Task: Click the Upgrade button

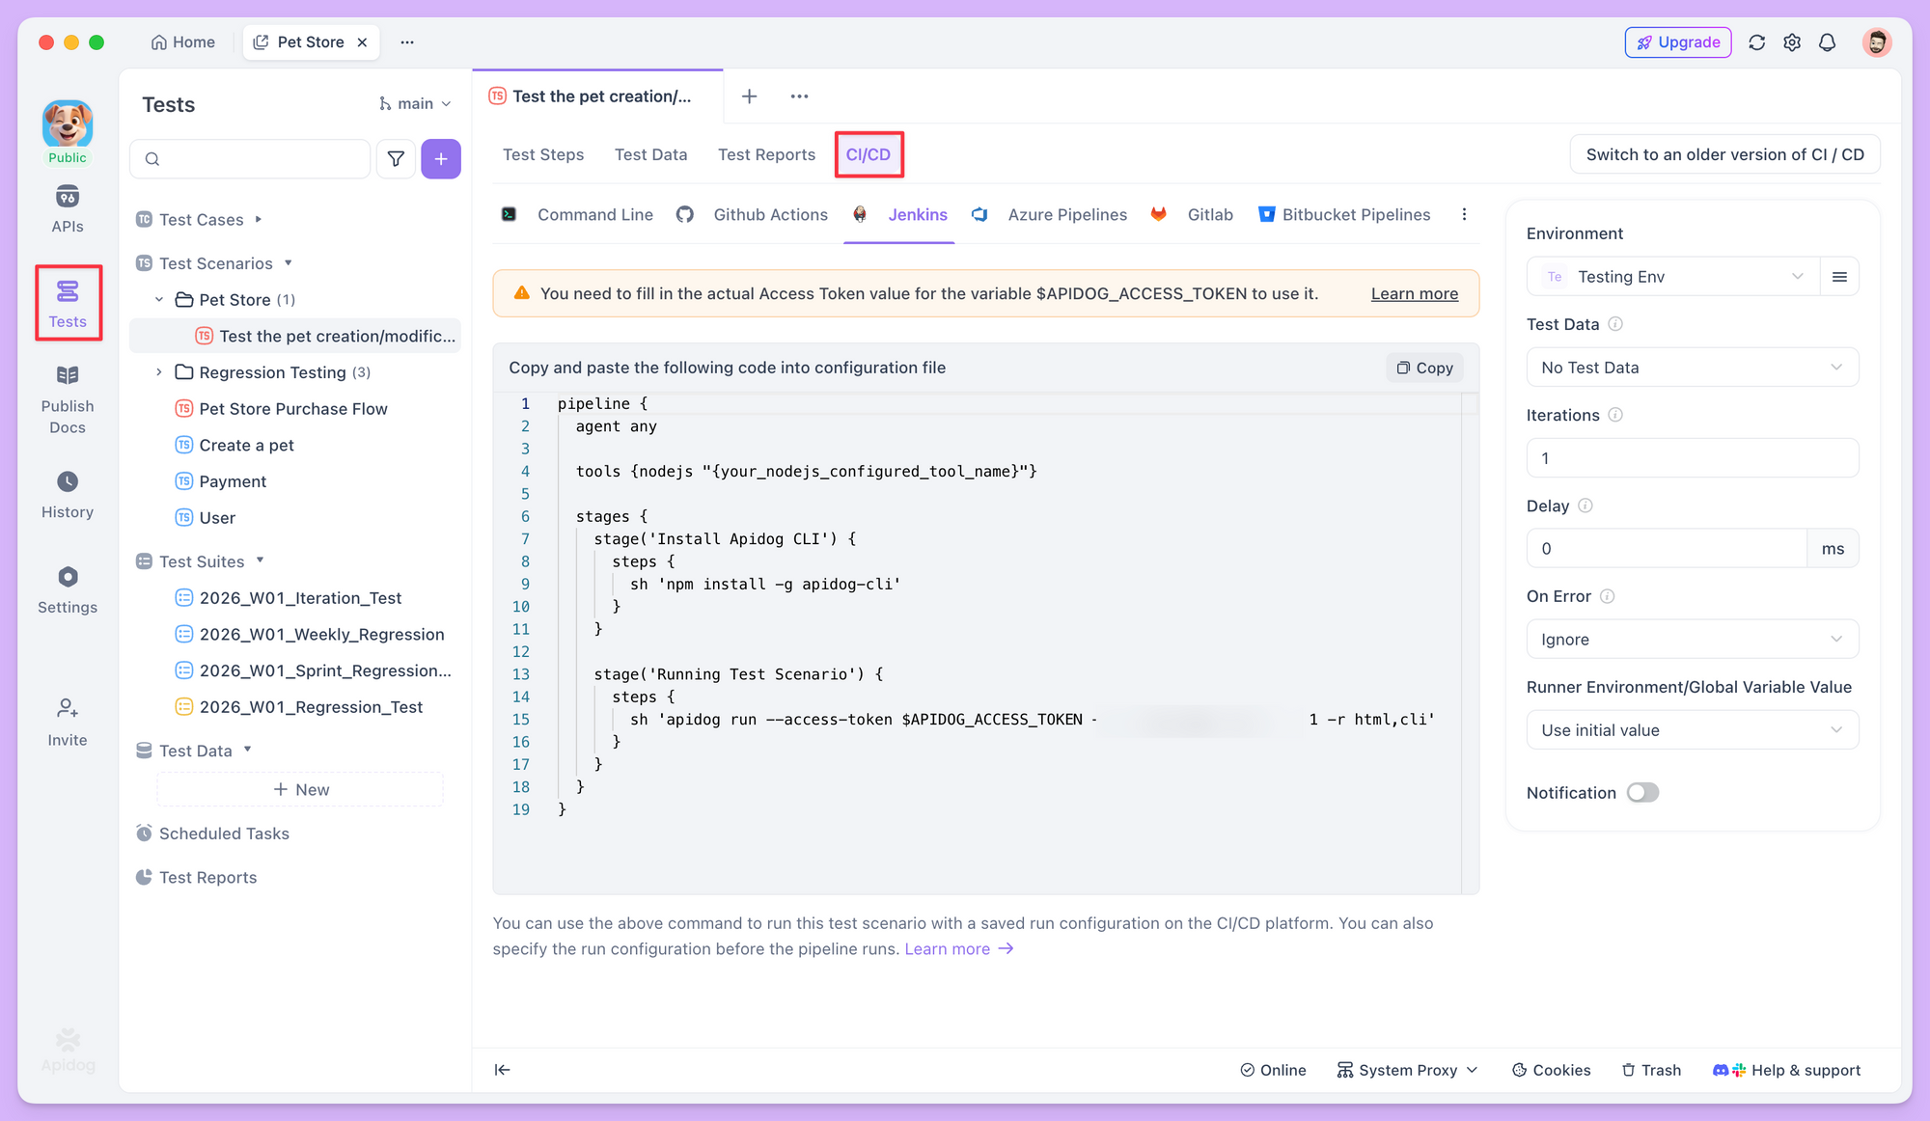Action: pyautogui.click(x=1678, y=42)
